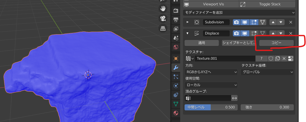This screenshot has height=122, width=306.
Task: Remove the Displace modifier
Action: click(291, 33)
